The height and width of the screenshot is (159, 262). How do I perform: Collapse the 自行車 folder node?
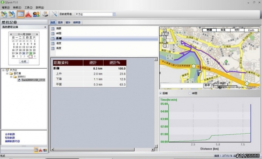pos(7,73)
